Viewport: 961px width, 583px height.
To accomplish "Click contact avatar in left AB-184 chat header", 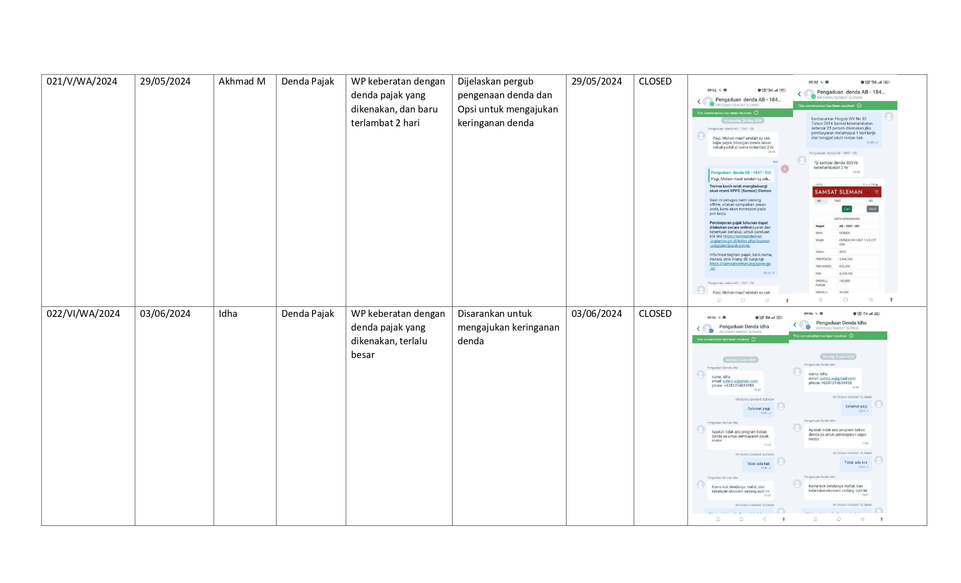I will click(x=708, y=102).
